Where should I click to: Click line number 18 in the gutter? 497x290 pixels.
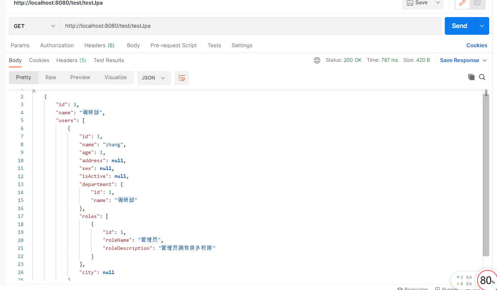[x=20, y=224]
